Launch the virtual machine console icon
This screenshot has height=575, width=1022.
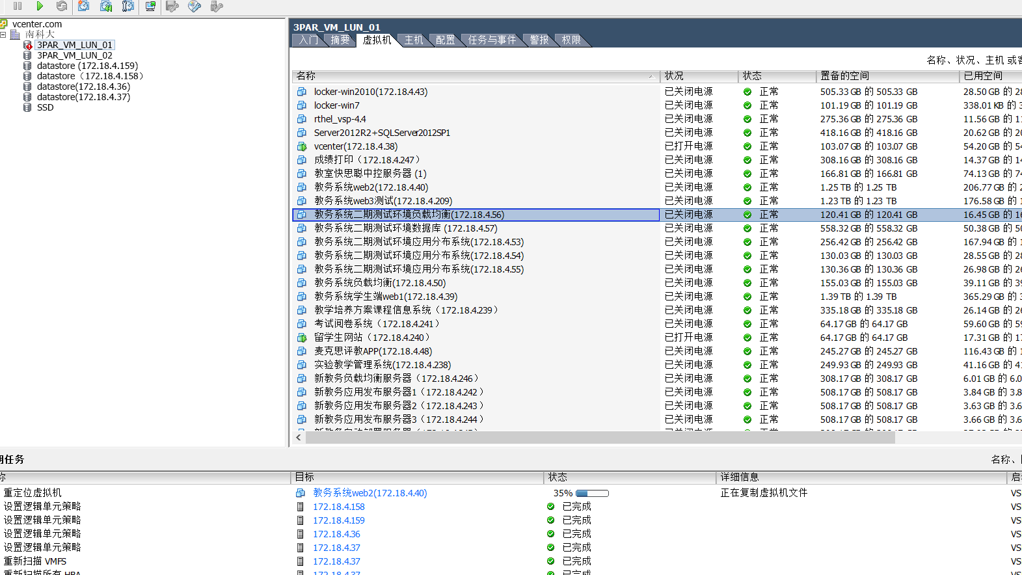pyautogui.click(x=150, y=6)
